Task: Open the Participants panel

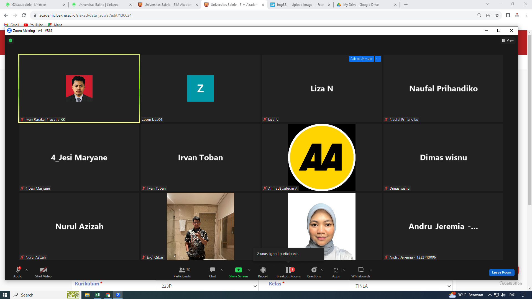Action: coord(182,272)
